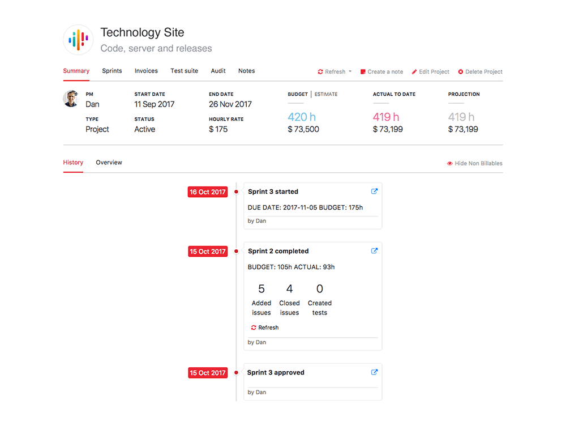Open the Sprints tab
This screenshot has width=566, height=425.
112,71
